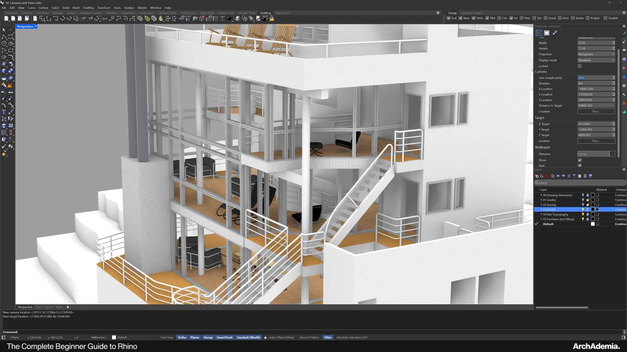Click the camera Location Place button
627x352 pixels.
(596, 111)
